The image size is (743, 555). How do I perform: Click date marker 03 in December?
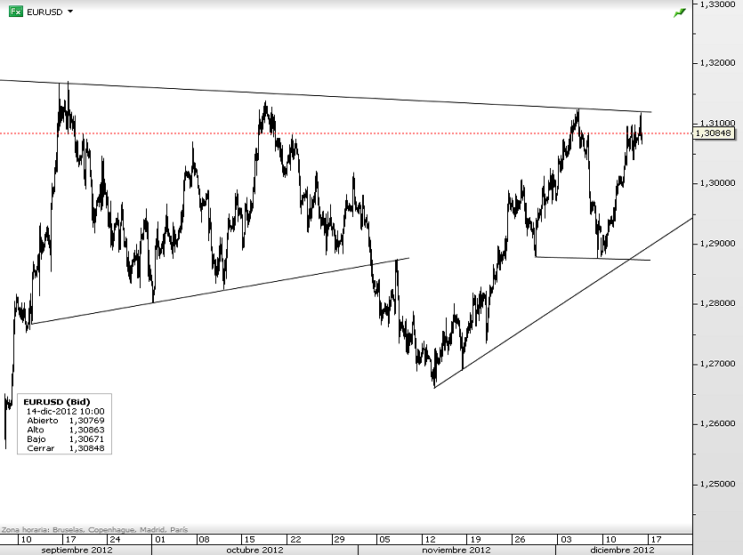point(566,539)
